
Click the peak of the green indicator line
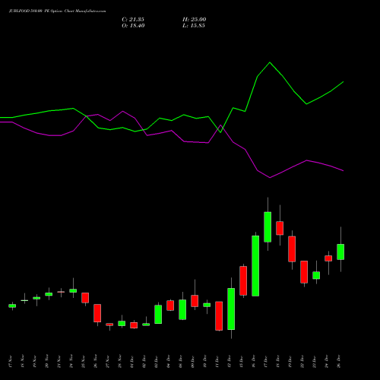pyautogui.click(x=270, y=62)
